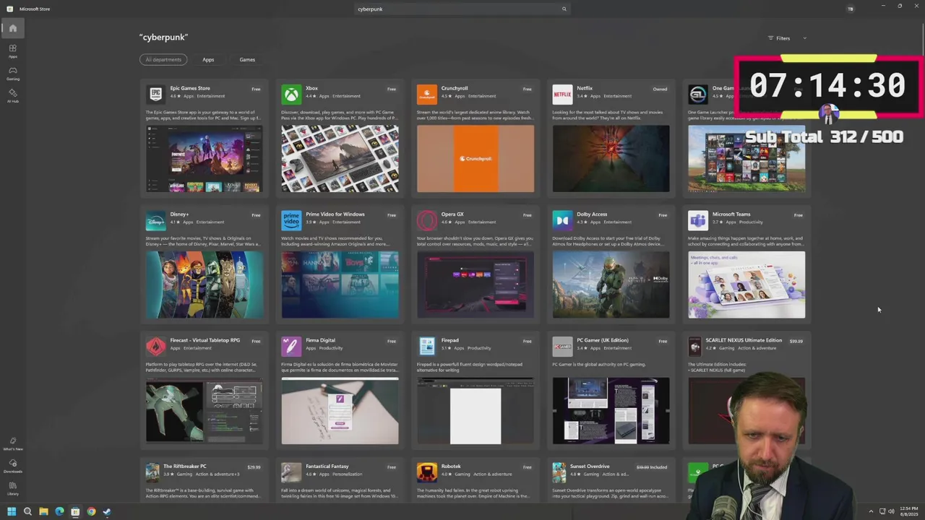Open Windows taskbar search
This screenshot has width=925, height=520.
click(x=27, y=511)
